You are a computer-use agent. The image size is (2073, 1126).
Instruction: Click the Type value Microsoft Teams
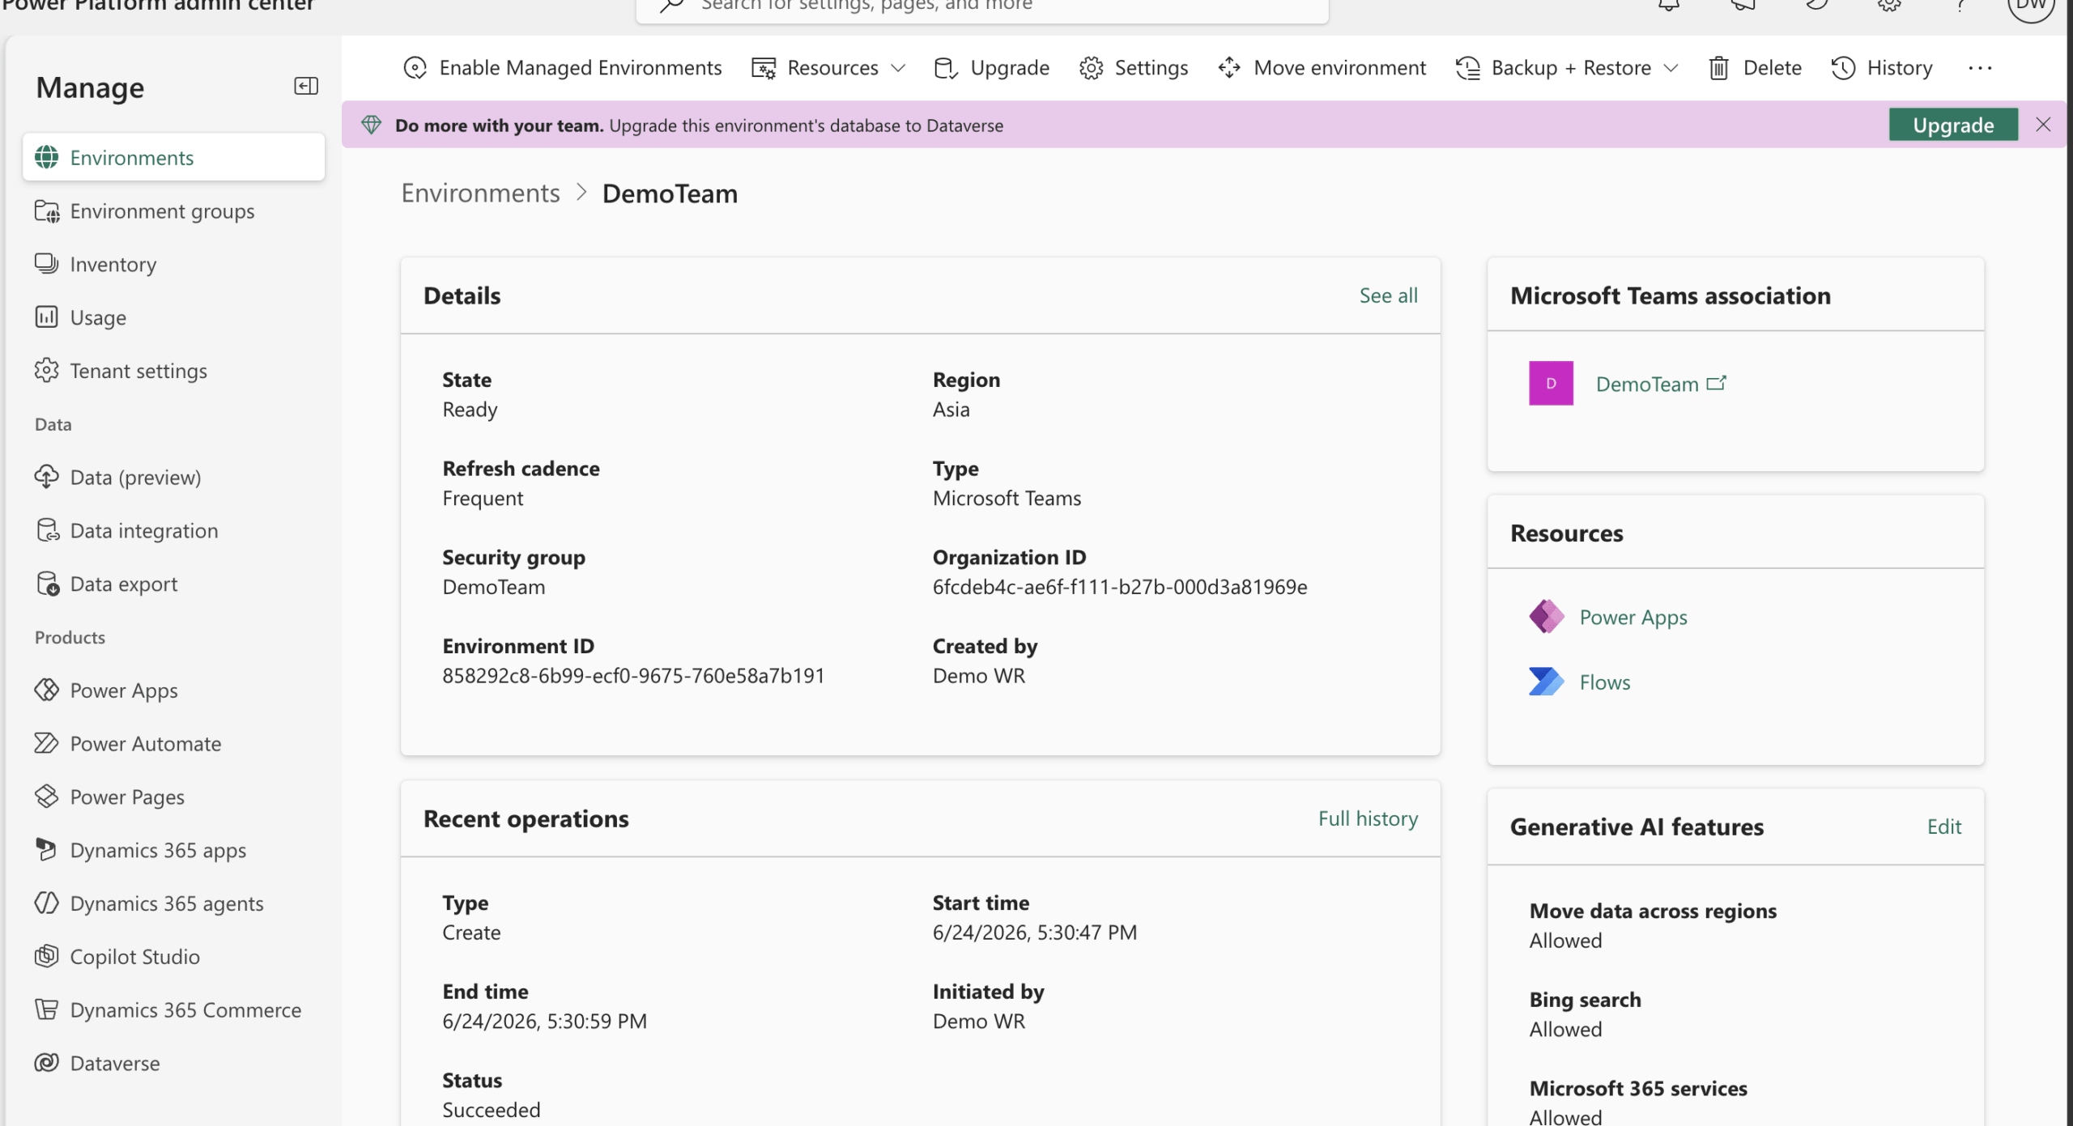1007,498
